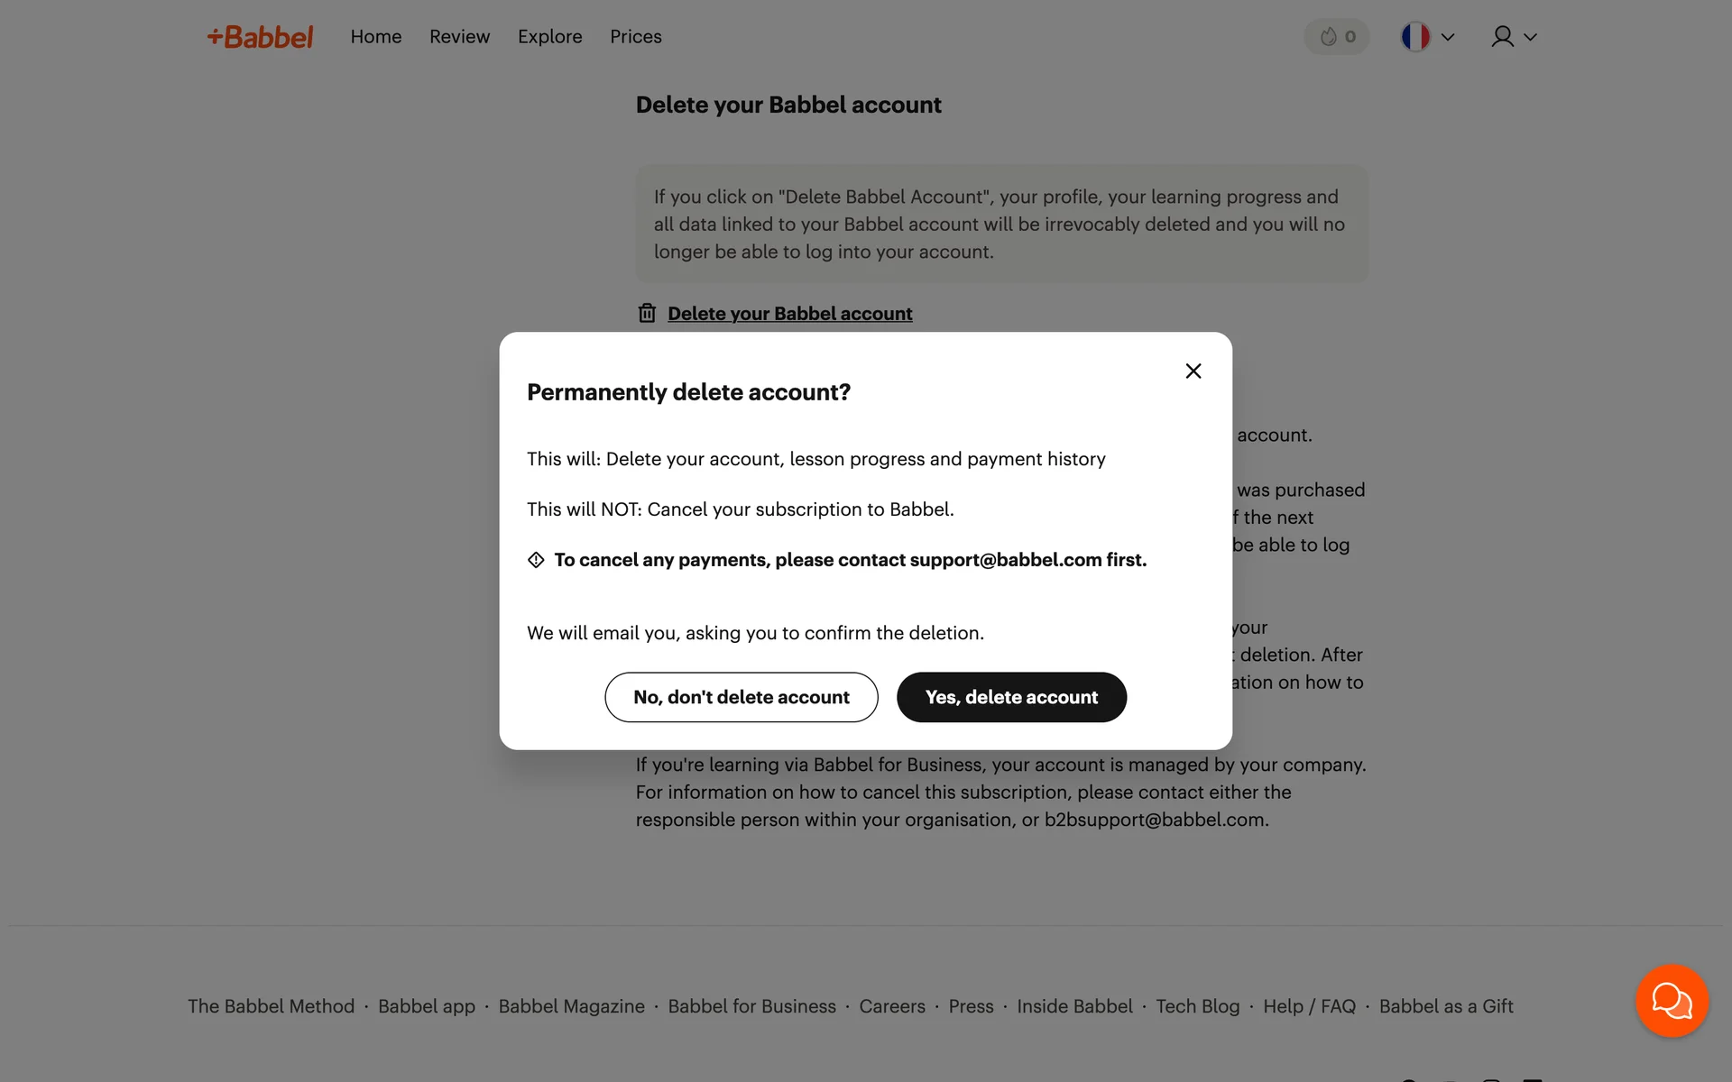The width and height of the screenshot is (1732, 1082).
Task: Open the user profile icon
Action: click(x=1502, y=37)
